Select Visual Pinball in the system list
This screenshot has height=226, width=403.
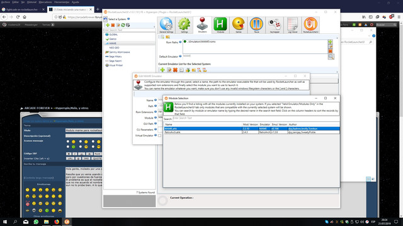click(116, 65)
